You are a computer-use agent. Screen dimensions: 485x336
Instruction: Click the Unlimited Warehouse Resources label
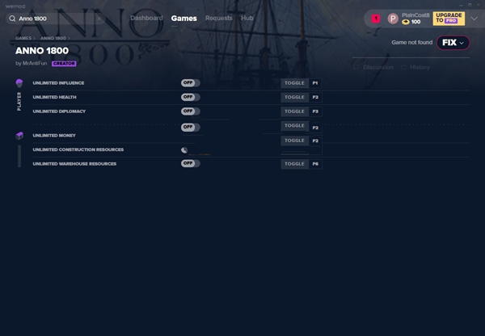(x=74, y=164)
